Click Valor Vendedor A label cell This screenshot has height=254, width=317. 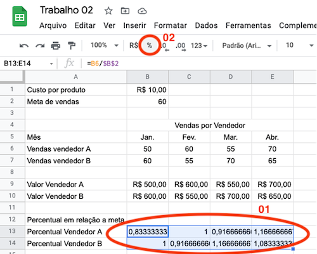76,184
